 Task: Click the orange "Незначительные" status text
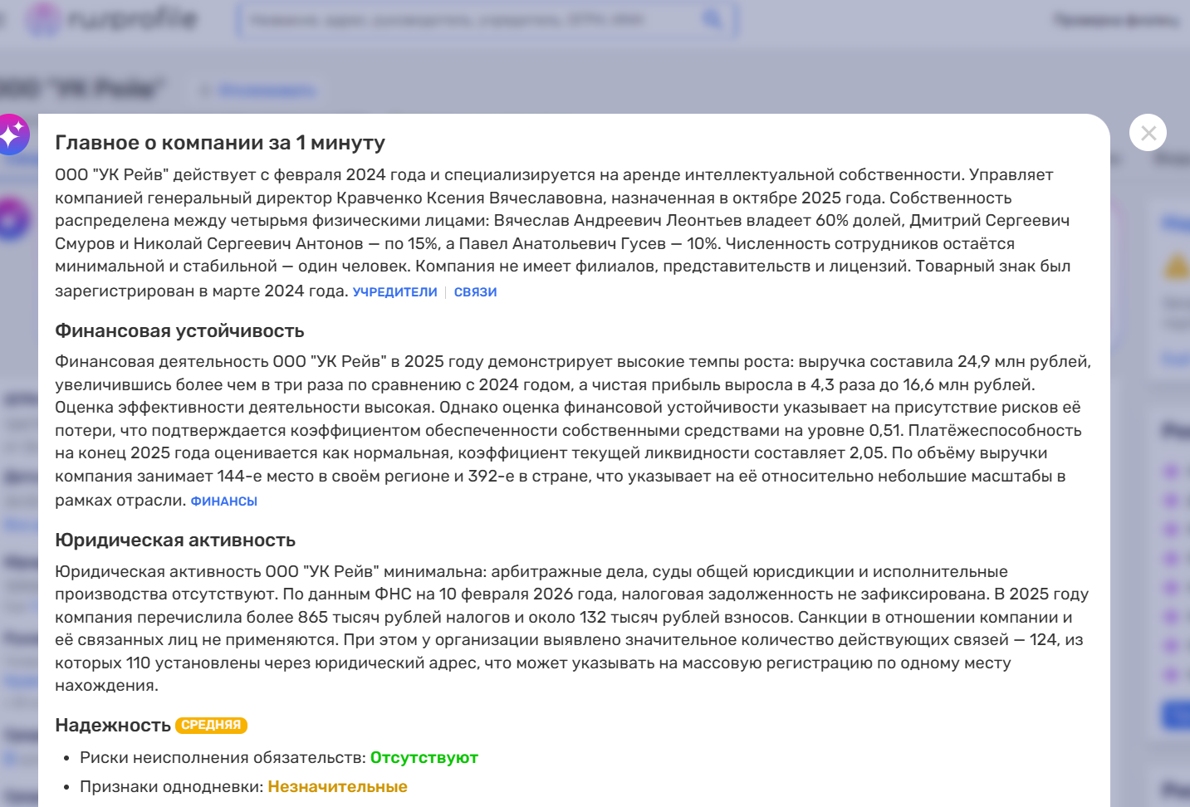click(338, 787)
